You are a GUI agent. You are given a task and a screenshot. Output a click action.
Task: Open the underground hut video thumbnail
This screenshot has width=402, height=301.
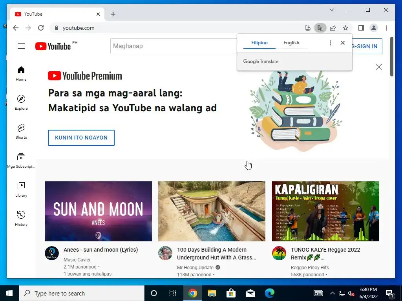tap(212, 211)
